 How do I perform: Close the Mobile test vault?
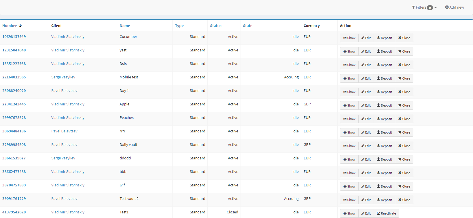[404, 78]
